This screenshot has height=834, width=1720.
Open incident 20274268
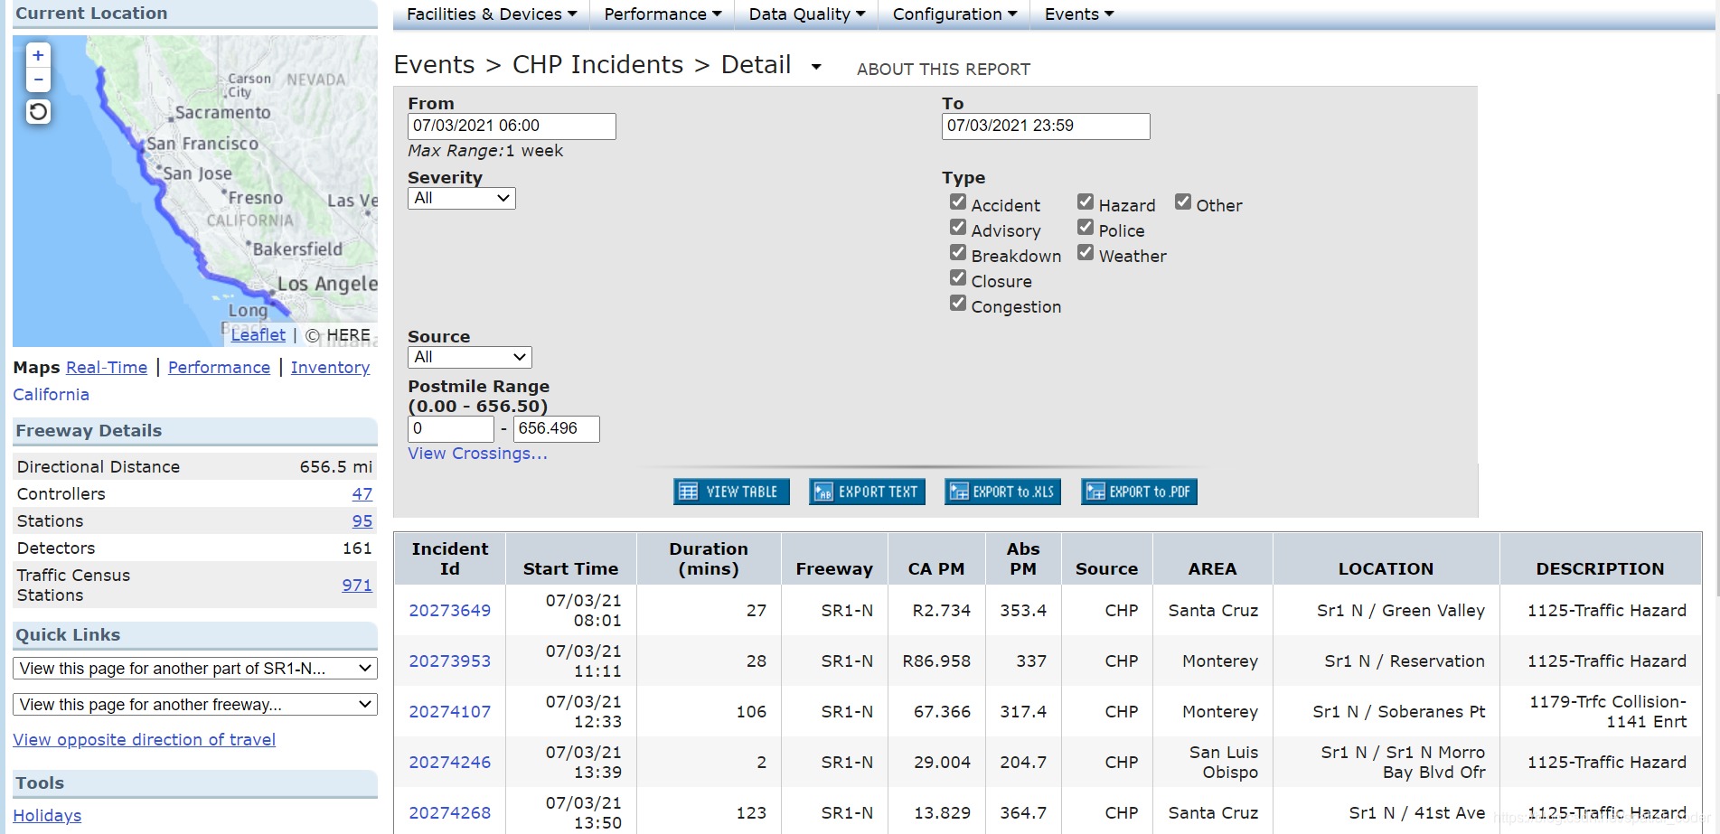tap(449, 813)
